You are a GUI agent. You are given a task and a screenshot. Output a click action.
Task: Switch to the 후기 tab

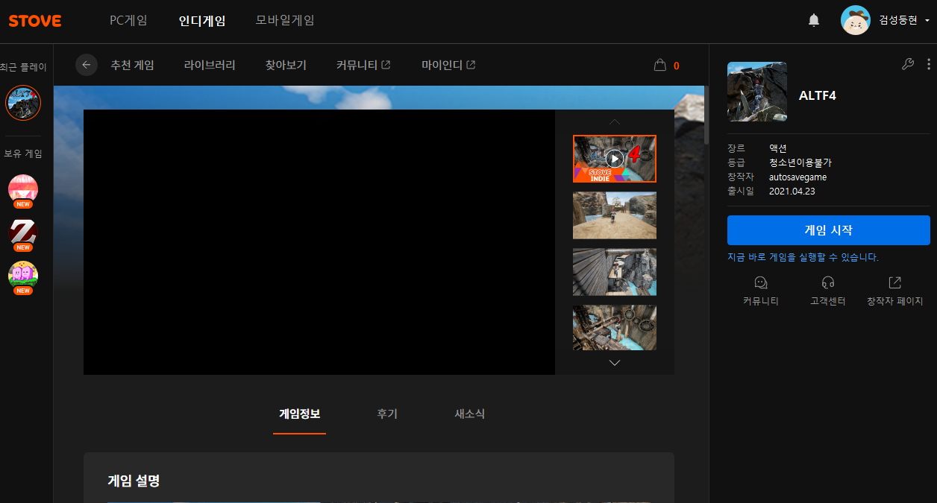pyautogui.click(x=387, y=414)
